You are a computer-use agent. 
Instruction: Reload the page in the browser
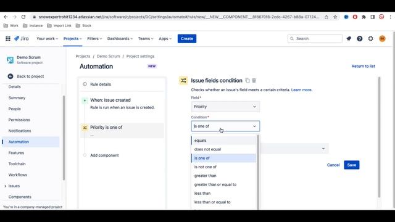click(23, 17)
